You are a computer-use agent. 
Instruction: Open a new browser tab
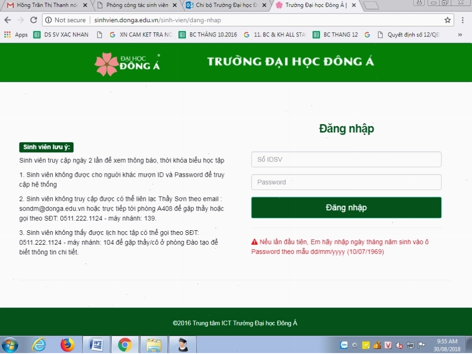(371, 6)
